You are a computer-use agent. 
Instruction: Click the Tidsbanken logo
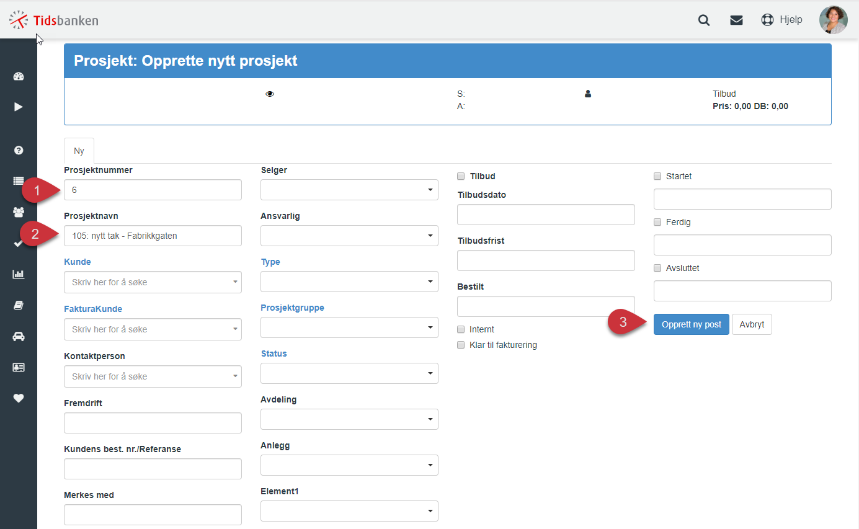coord(54,20)
